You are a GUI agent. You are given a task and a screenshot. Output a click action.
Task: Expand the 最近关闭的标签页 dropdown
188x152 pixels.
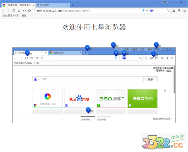pos(162,119)
